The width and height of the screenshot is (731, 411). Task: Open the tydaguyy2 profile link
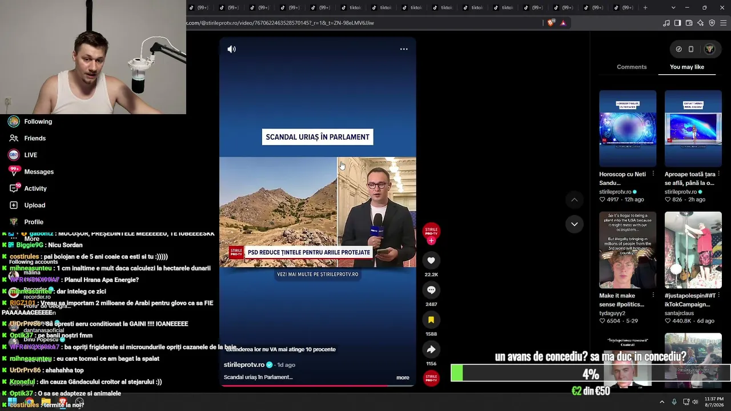pos(612,313)
